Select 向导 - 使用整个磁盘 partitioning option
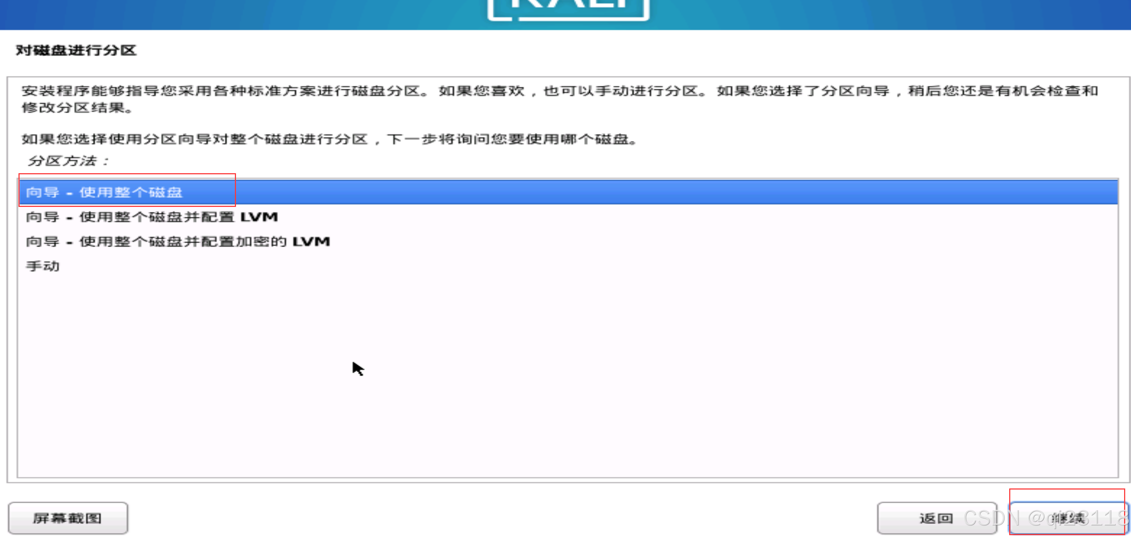This screenshot has width=1131, height=537. [x=104, y=192]
